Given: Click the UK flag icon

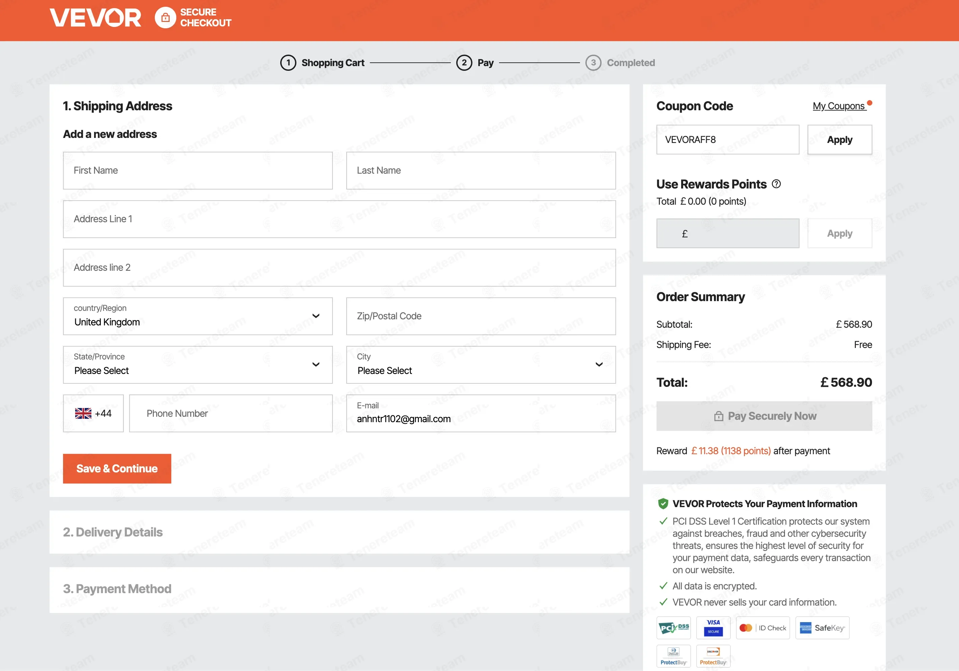Looking at the screenshot, I should pyautogui.click(x=83, y=413).
